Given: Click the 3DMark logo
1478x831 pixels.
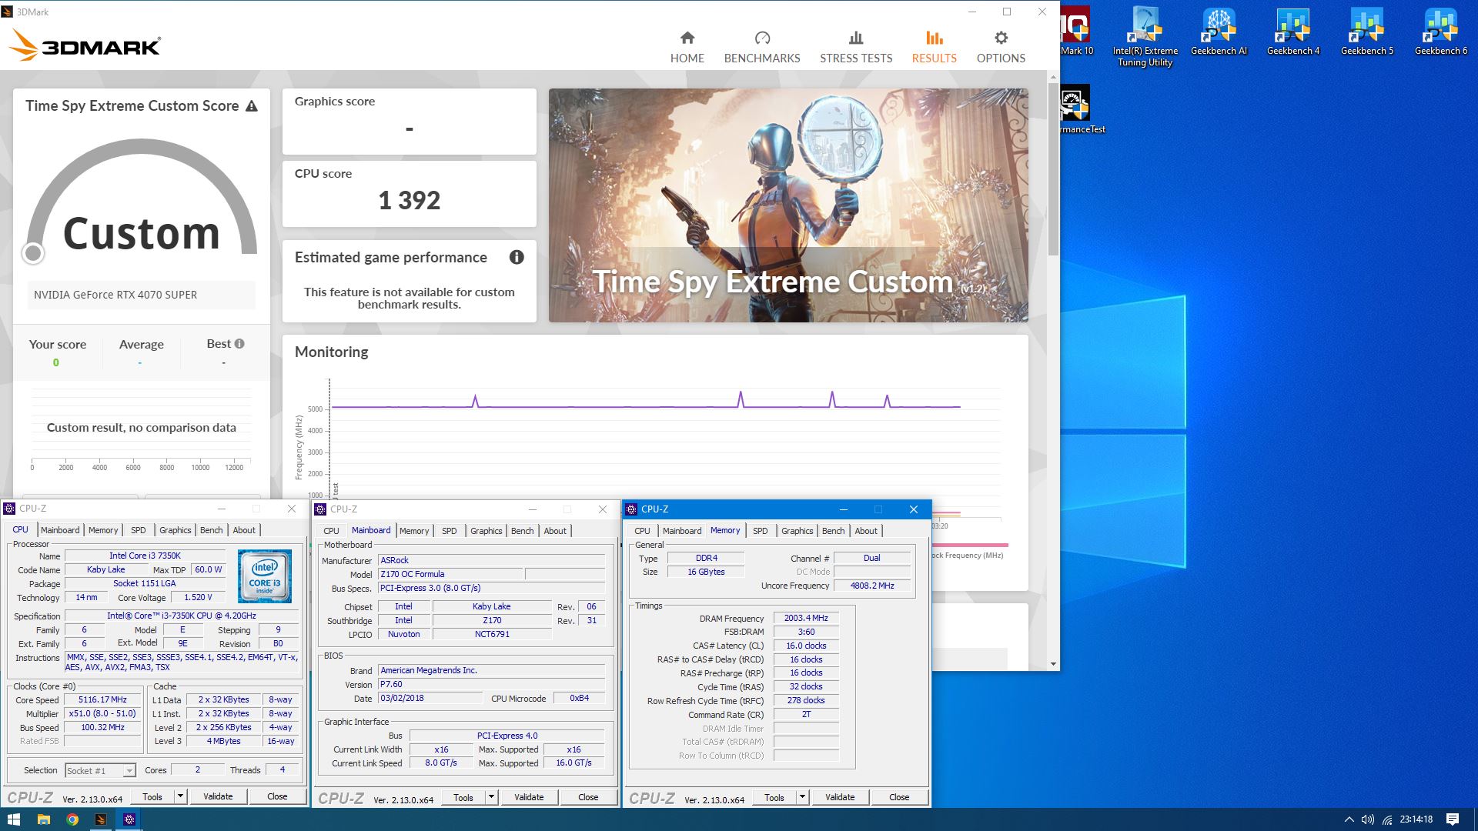Looking at the screenshot, I should [85, 45].
